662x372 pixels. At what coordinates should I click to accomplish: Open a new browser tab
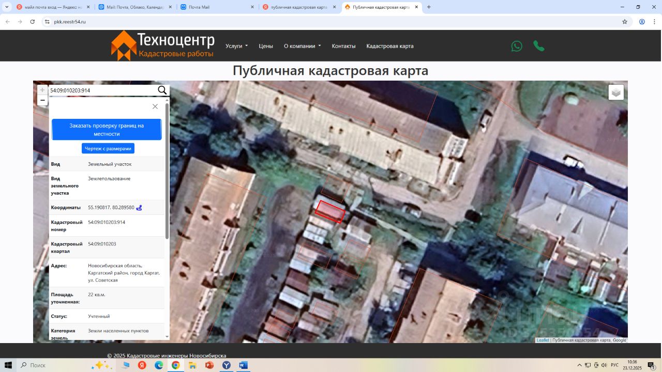(429, 7)
